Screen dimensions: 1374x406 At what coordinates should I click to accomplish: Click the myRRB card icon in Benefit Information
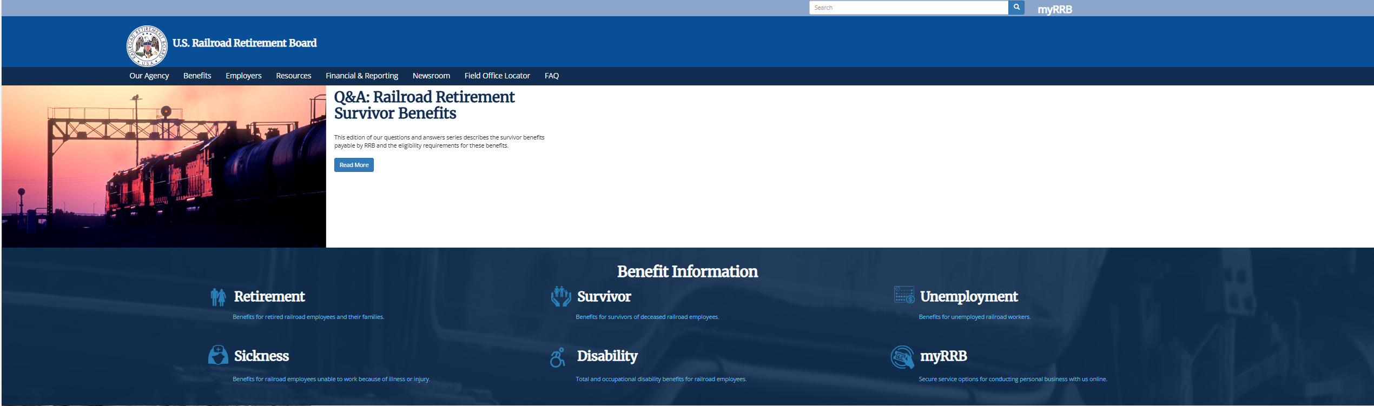902,357
